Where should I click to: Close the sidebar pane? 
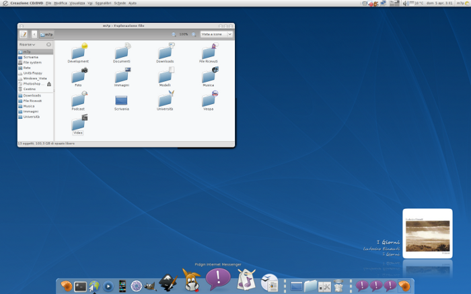coord(48,44)
